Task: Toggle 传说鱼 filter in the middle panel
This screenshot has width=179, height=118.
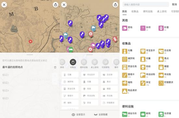Action: pos(109,96)
